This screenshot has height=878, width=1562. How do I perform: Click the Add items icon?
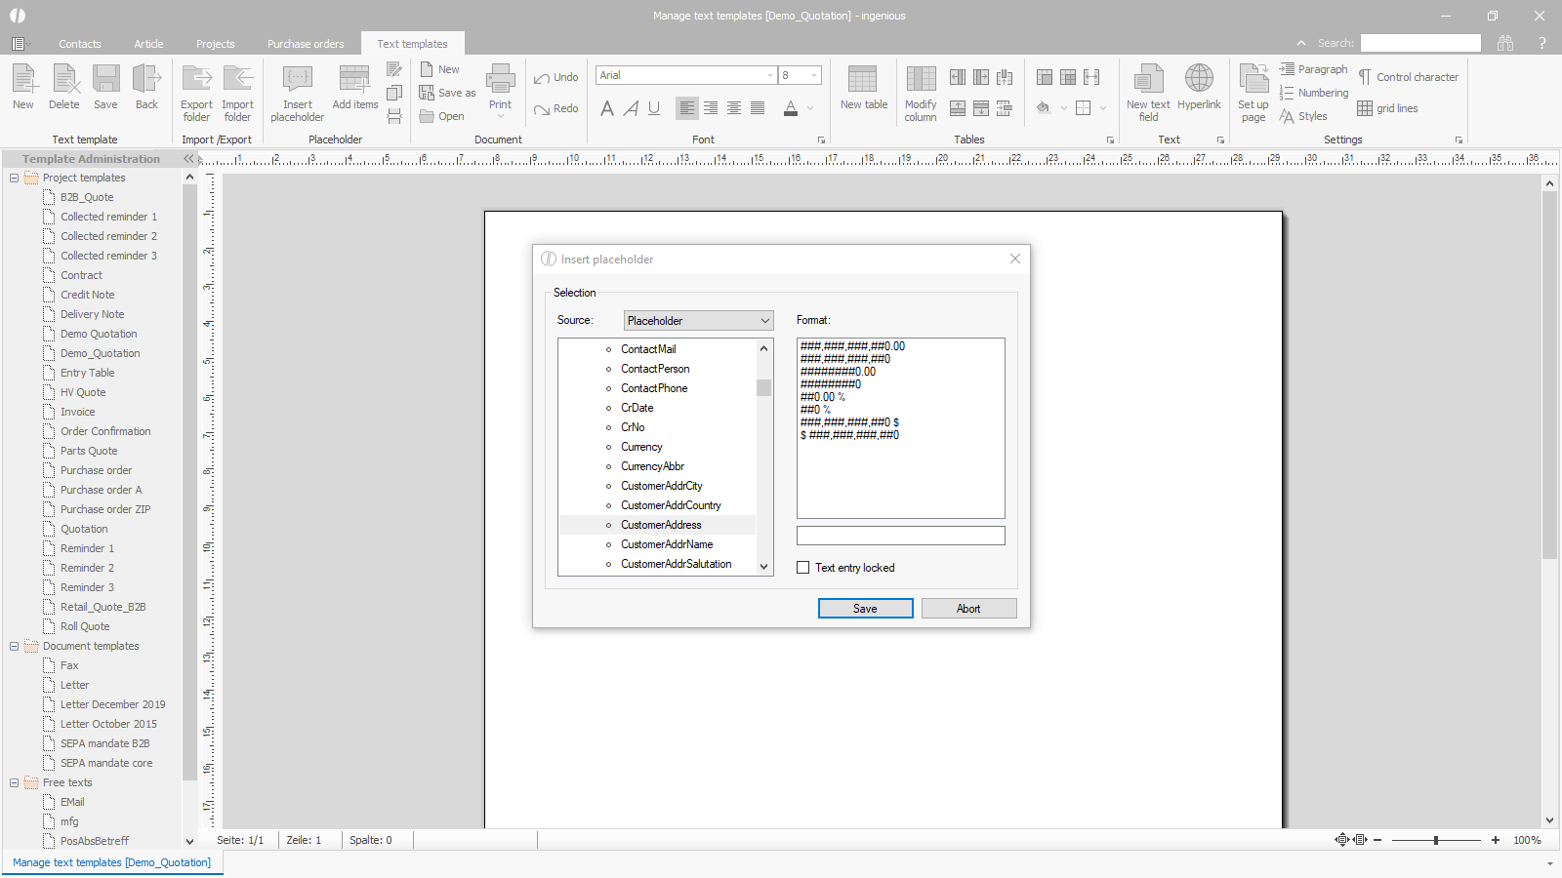click(354, 81)
